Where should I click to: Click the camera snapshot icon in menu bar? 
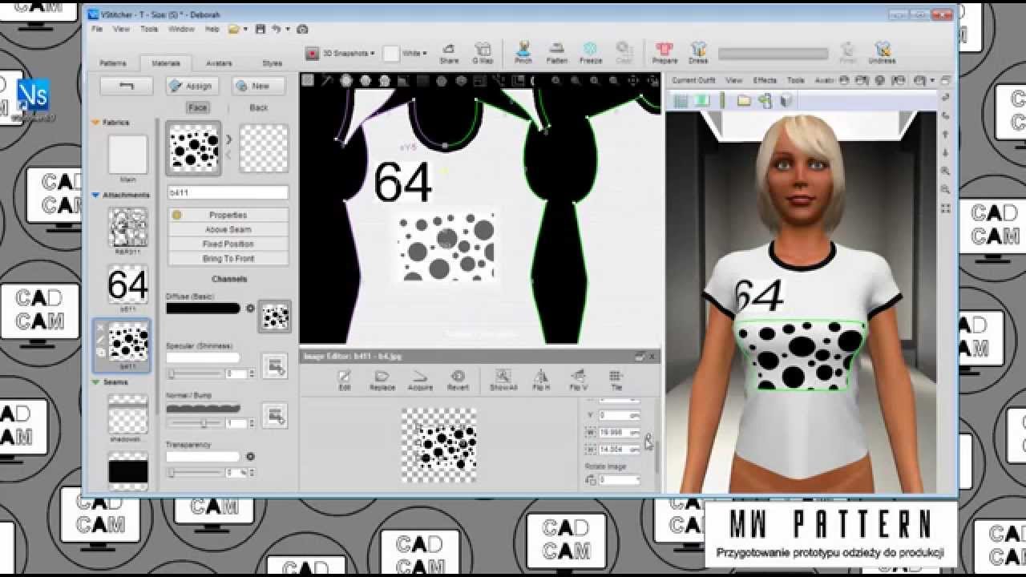[x=302, y=29]
